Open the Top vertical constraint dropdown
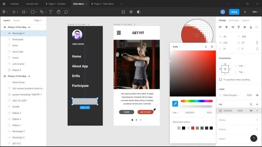262x147 pixels. 242,72
